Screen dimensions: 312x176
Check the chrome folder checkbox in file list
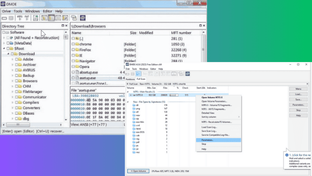click(73, 44)
